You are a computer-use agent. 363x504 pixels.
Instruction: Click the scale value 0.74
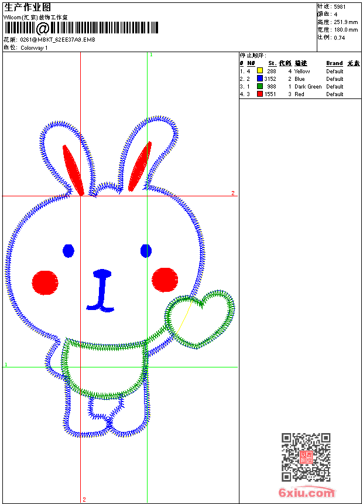click(339, 38)
